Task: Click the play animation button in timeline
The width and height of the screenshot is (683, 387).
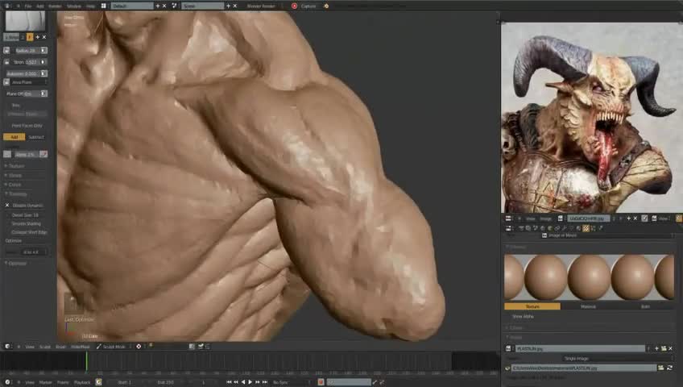Action: (250, 382)
